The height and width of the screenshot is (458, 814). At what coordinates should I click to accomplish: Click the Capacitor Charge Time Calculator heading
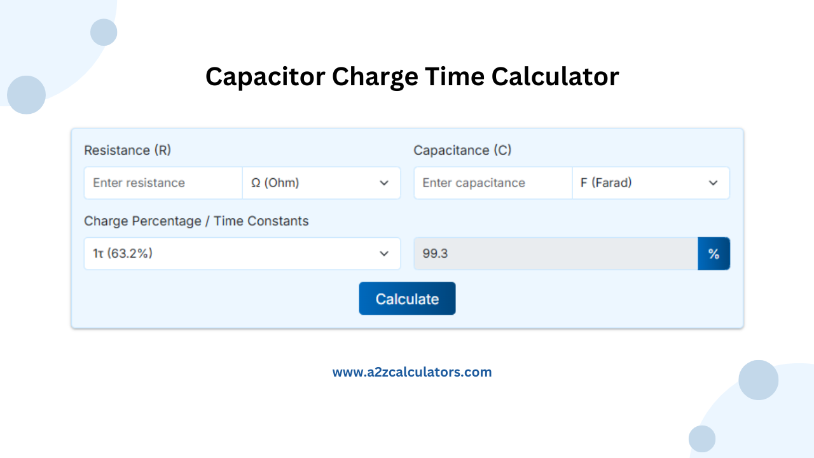412,76
